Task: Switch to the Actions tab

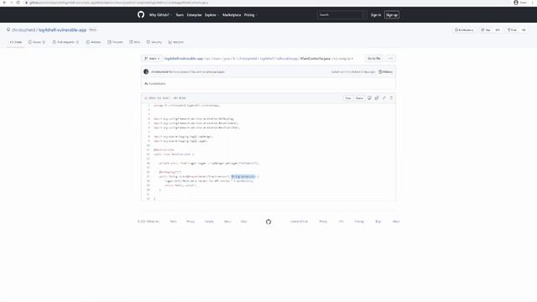Action: coord(93,42)
